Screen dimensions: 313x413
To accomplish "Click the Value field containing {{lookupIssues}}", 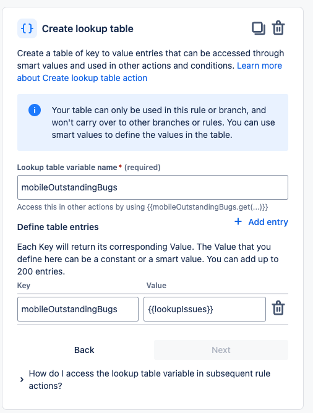I will tap(205, 309).
